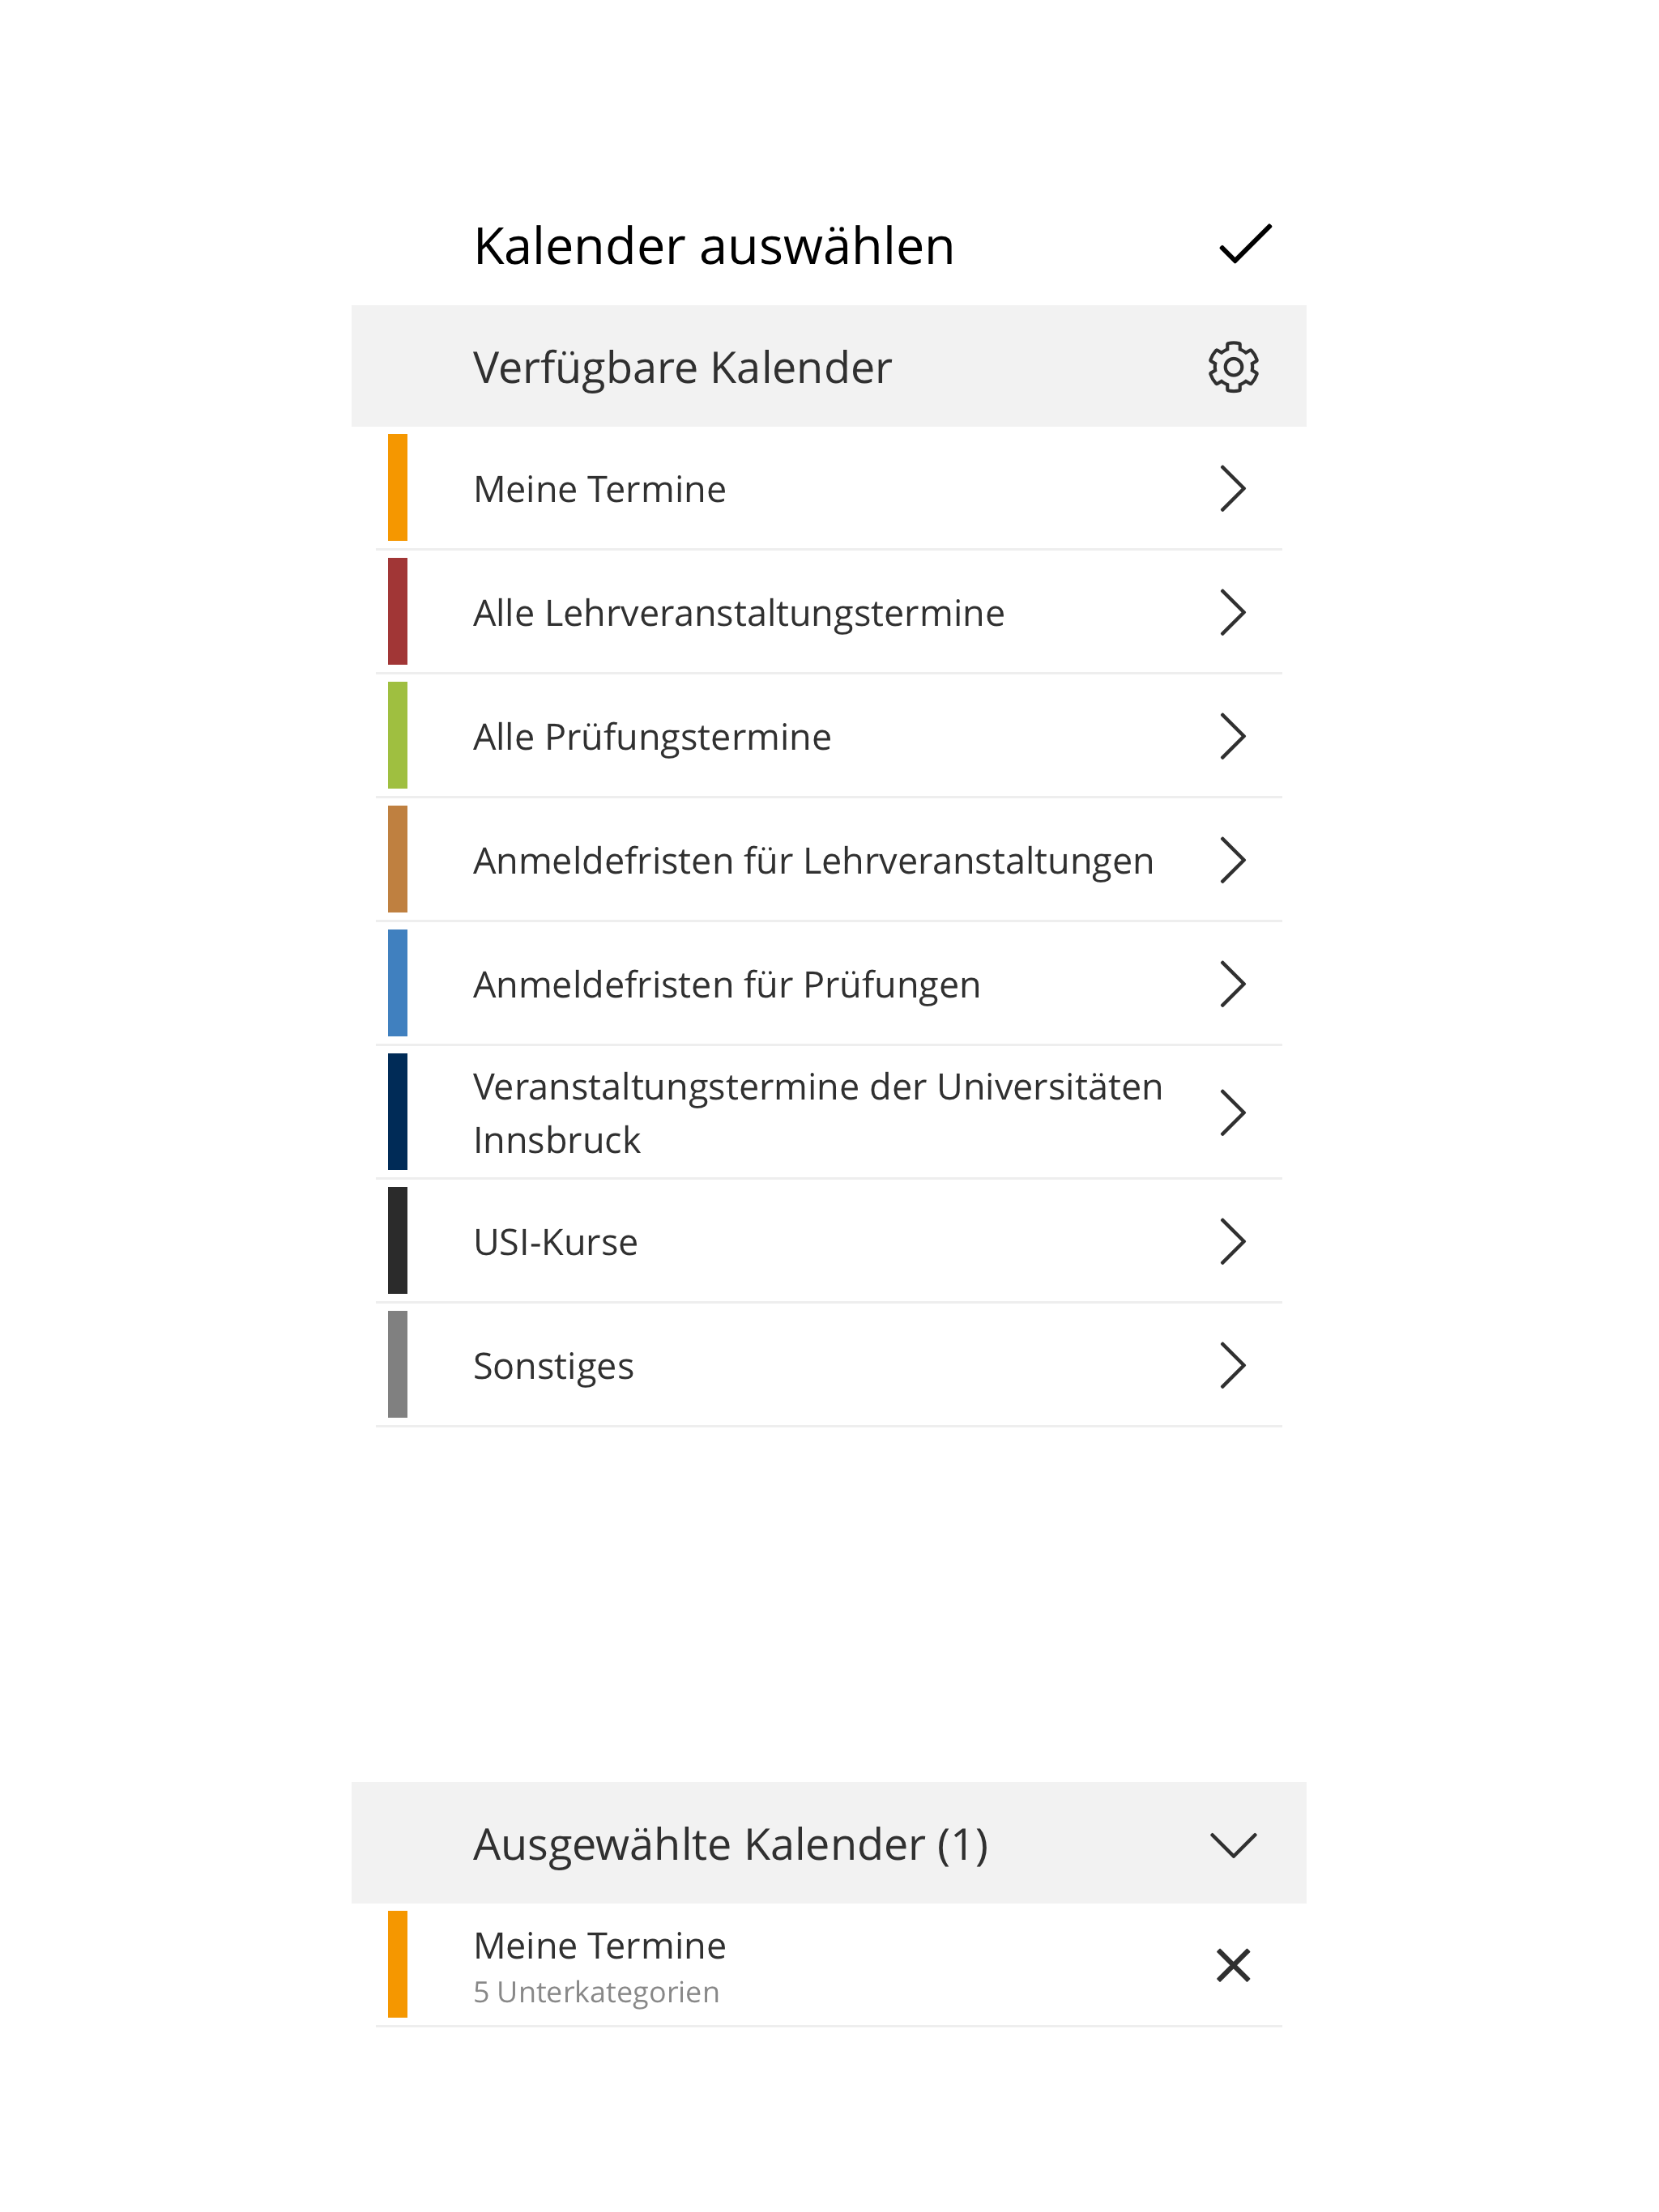Open Veranstaltungstermine der Universitäten Innsbruck chevron
Image resolution: width=1659 pixels, height=2212 pixels.
tap(1233, 1113)
